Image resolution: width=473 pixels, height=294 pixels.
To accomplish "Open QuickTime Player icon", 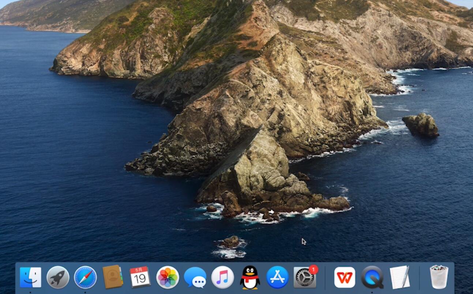I will pyautogui.click(x=372, y=277).
